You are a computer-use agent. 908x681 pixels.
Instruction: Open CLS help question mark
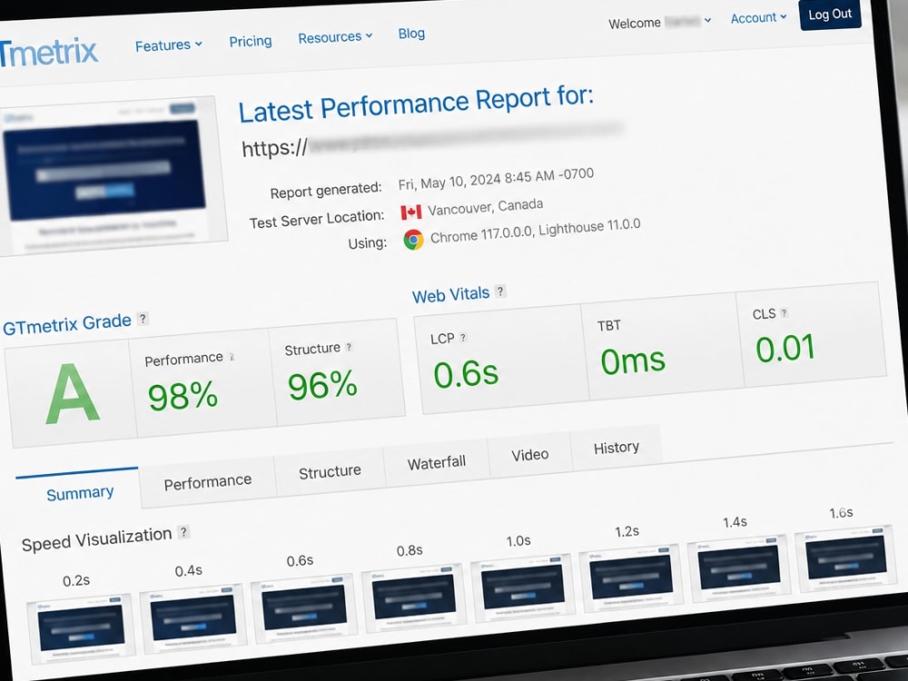tap(784, 312)
